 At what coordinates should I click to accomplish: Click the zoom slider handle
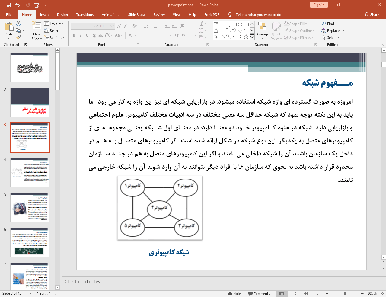(345, 294)
